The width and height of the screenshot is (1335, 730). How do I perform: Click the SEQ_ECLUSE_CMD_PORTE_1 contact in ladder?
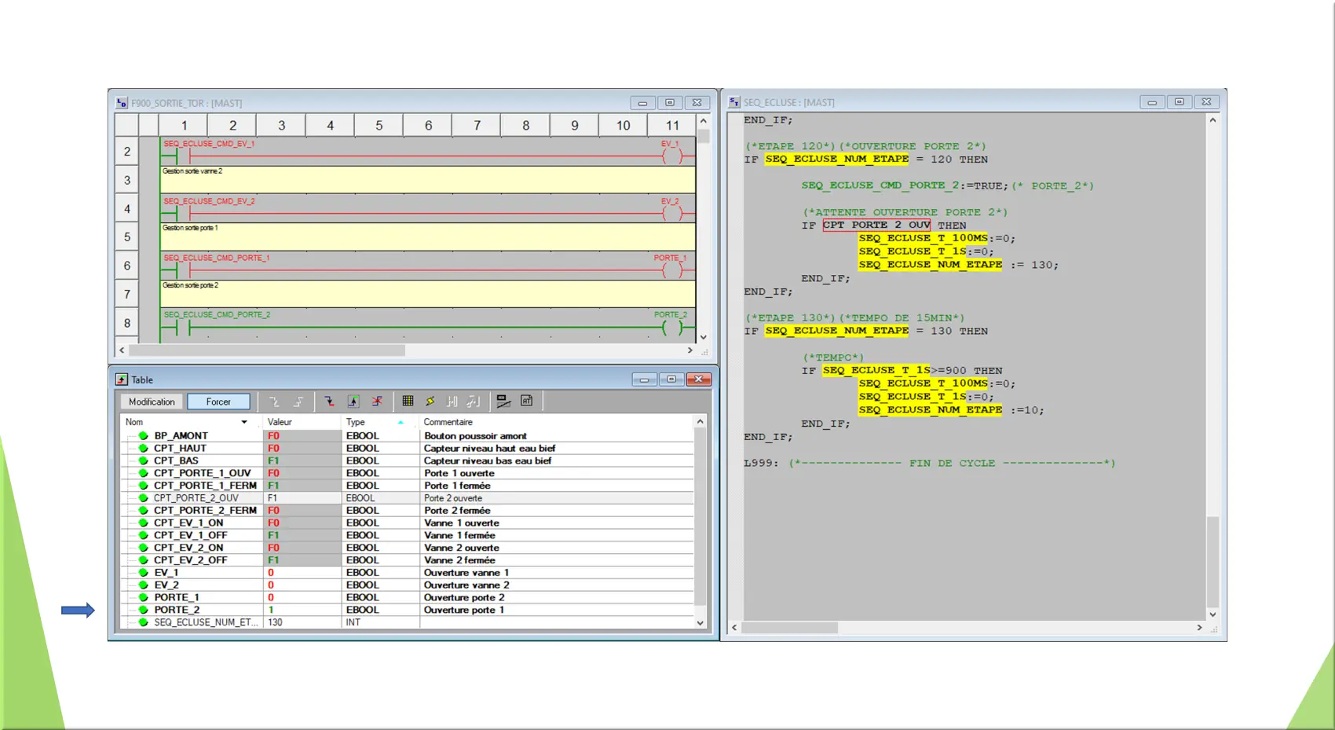point(183,270)
